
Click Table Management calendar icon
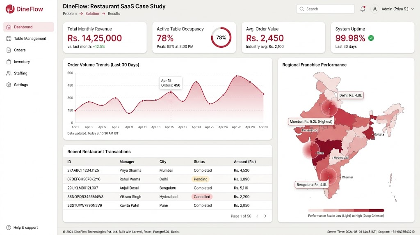(9, 38)
